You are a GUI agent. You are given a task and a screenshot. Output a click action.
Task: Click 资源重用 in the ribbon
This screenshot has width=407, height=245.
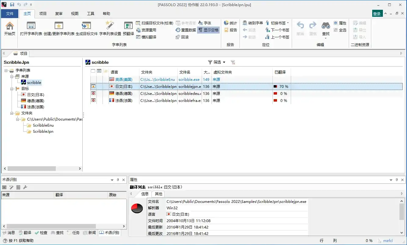tap(146, 30)
